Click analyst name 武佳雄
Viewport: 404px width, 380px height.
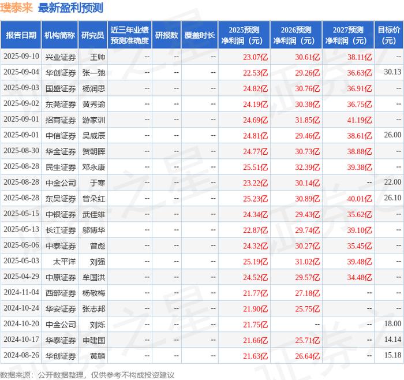[93, 214]
